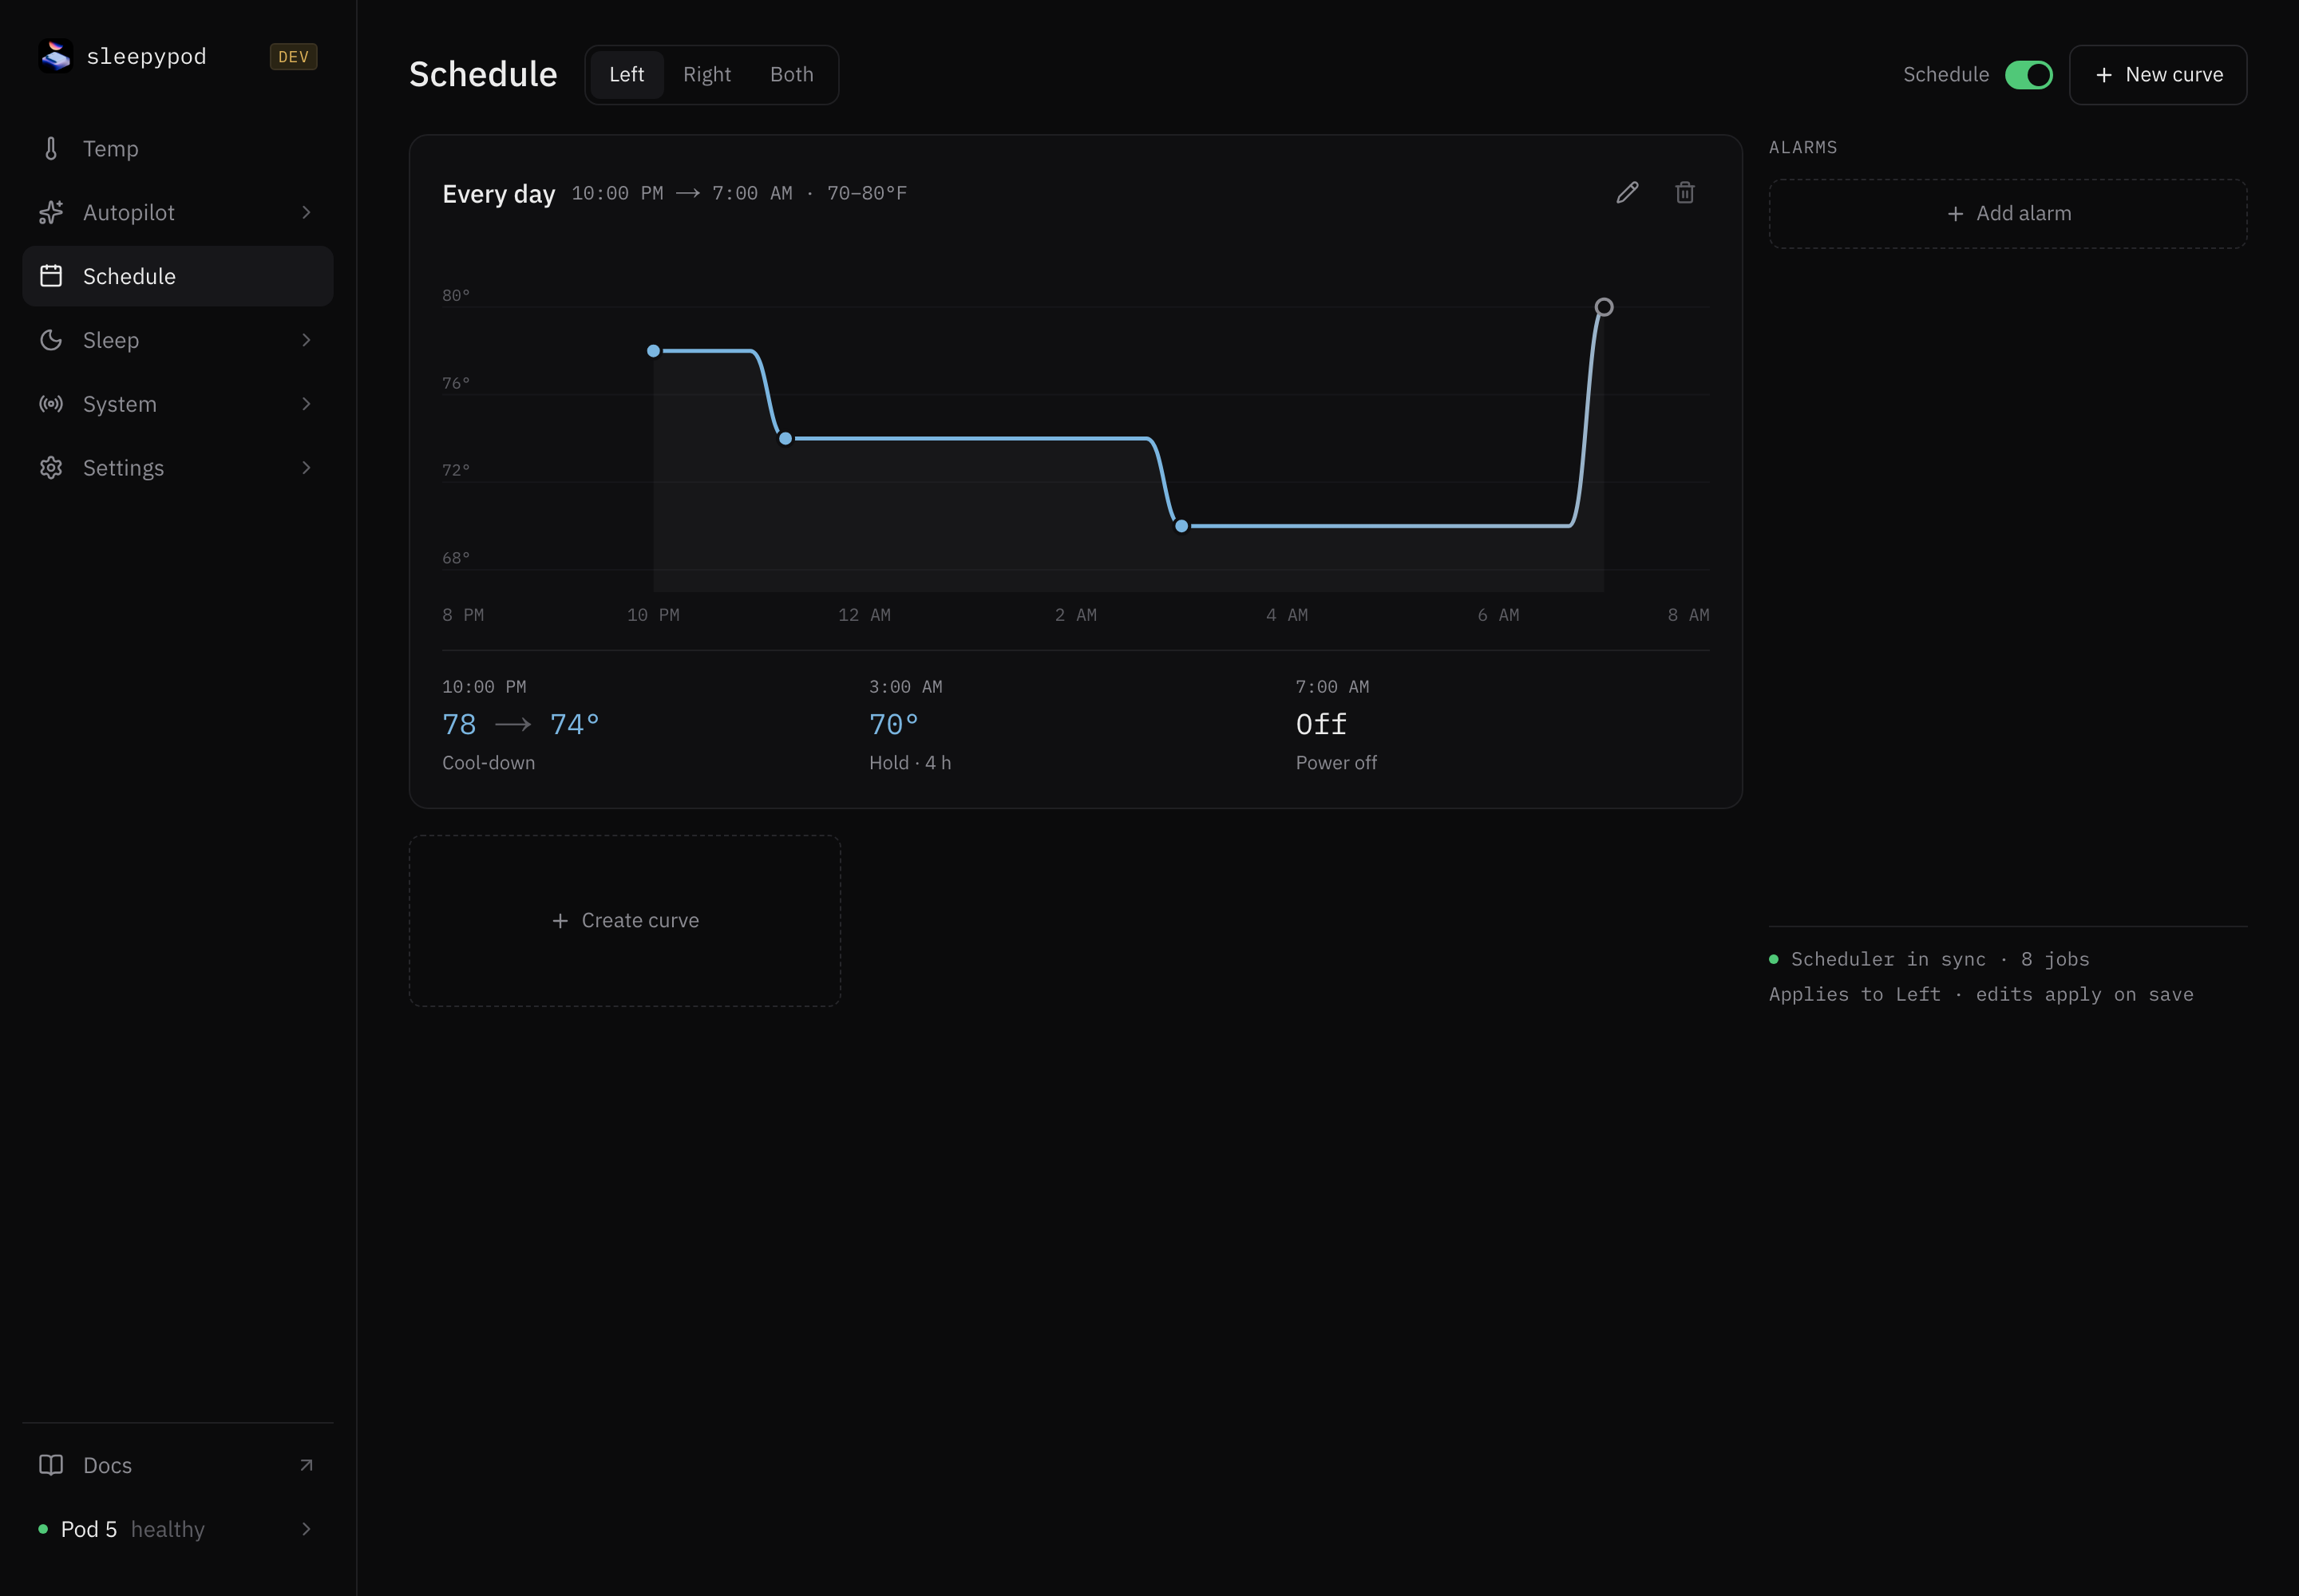Edit the Every day curve with pencil icon
The image size is (2299, 1596).
click(x=1628, y=192)
